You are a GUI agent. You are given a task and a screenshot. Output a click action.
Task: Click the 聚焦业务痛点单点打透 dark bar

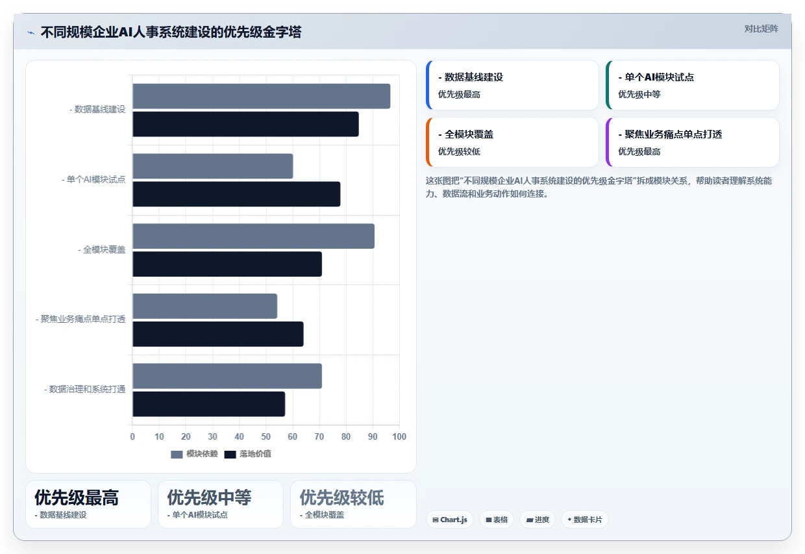point(218,334)
